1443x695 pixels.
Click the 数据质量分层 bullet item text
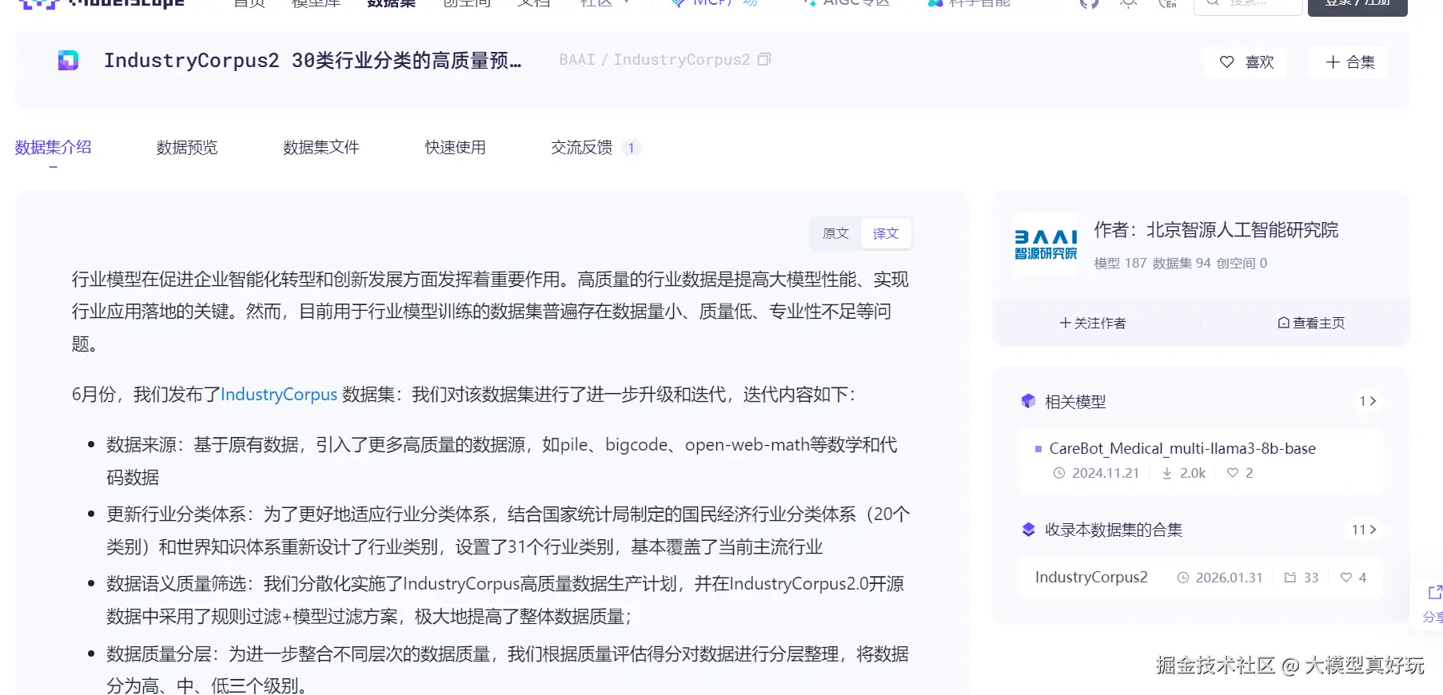click(x=508, y=669)
